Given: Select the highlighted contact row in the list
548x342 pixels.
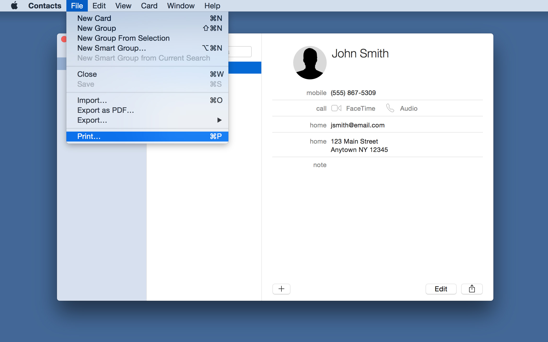Looking at the screenshot, I should pos(245,68).
